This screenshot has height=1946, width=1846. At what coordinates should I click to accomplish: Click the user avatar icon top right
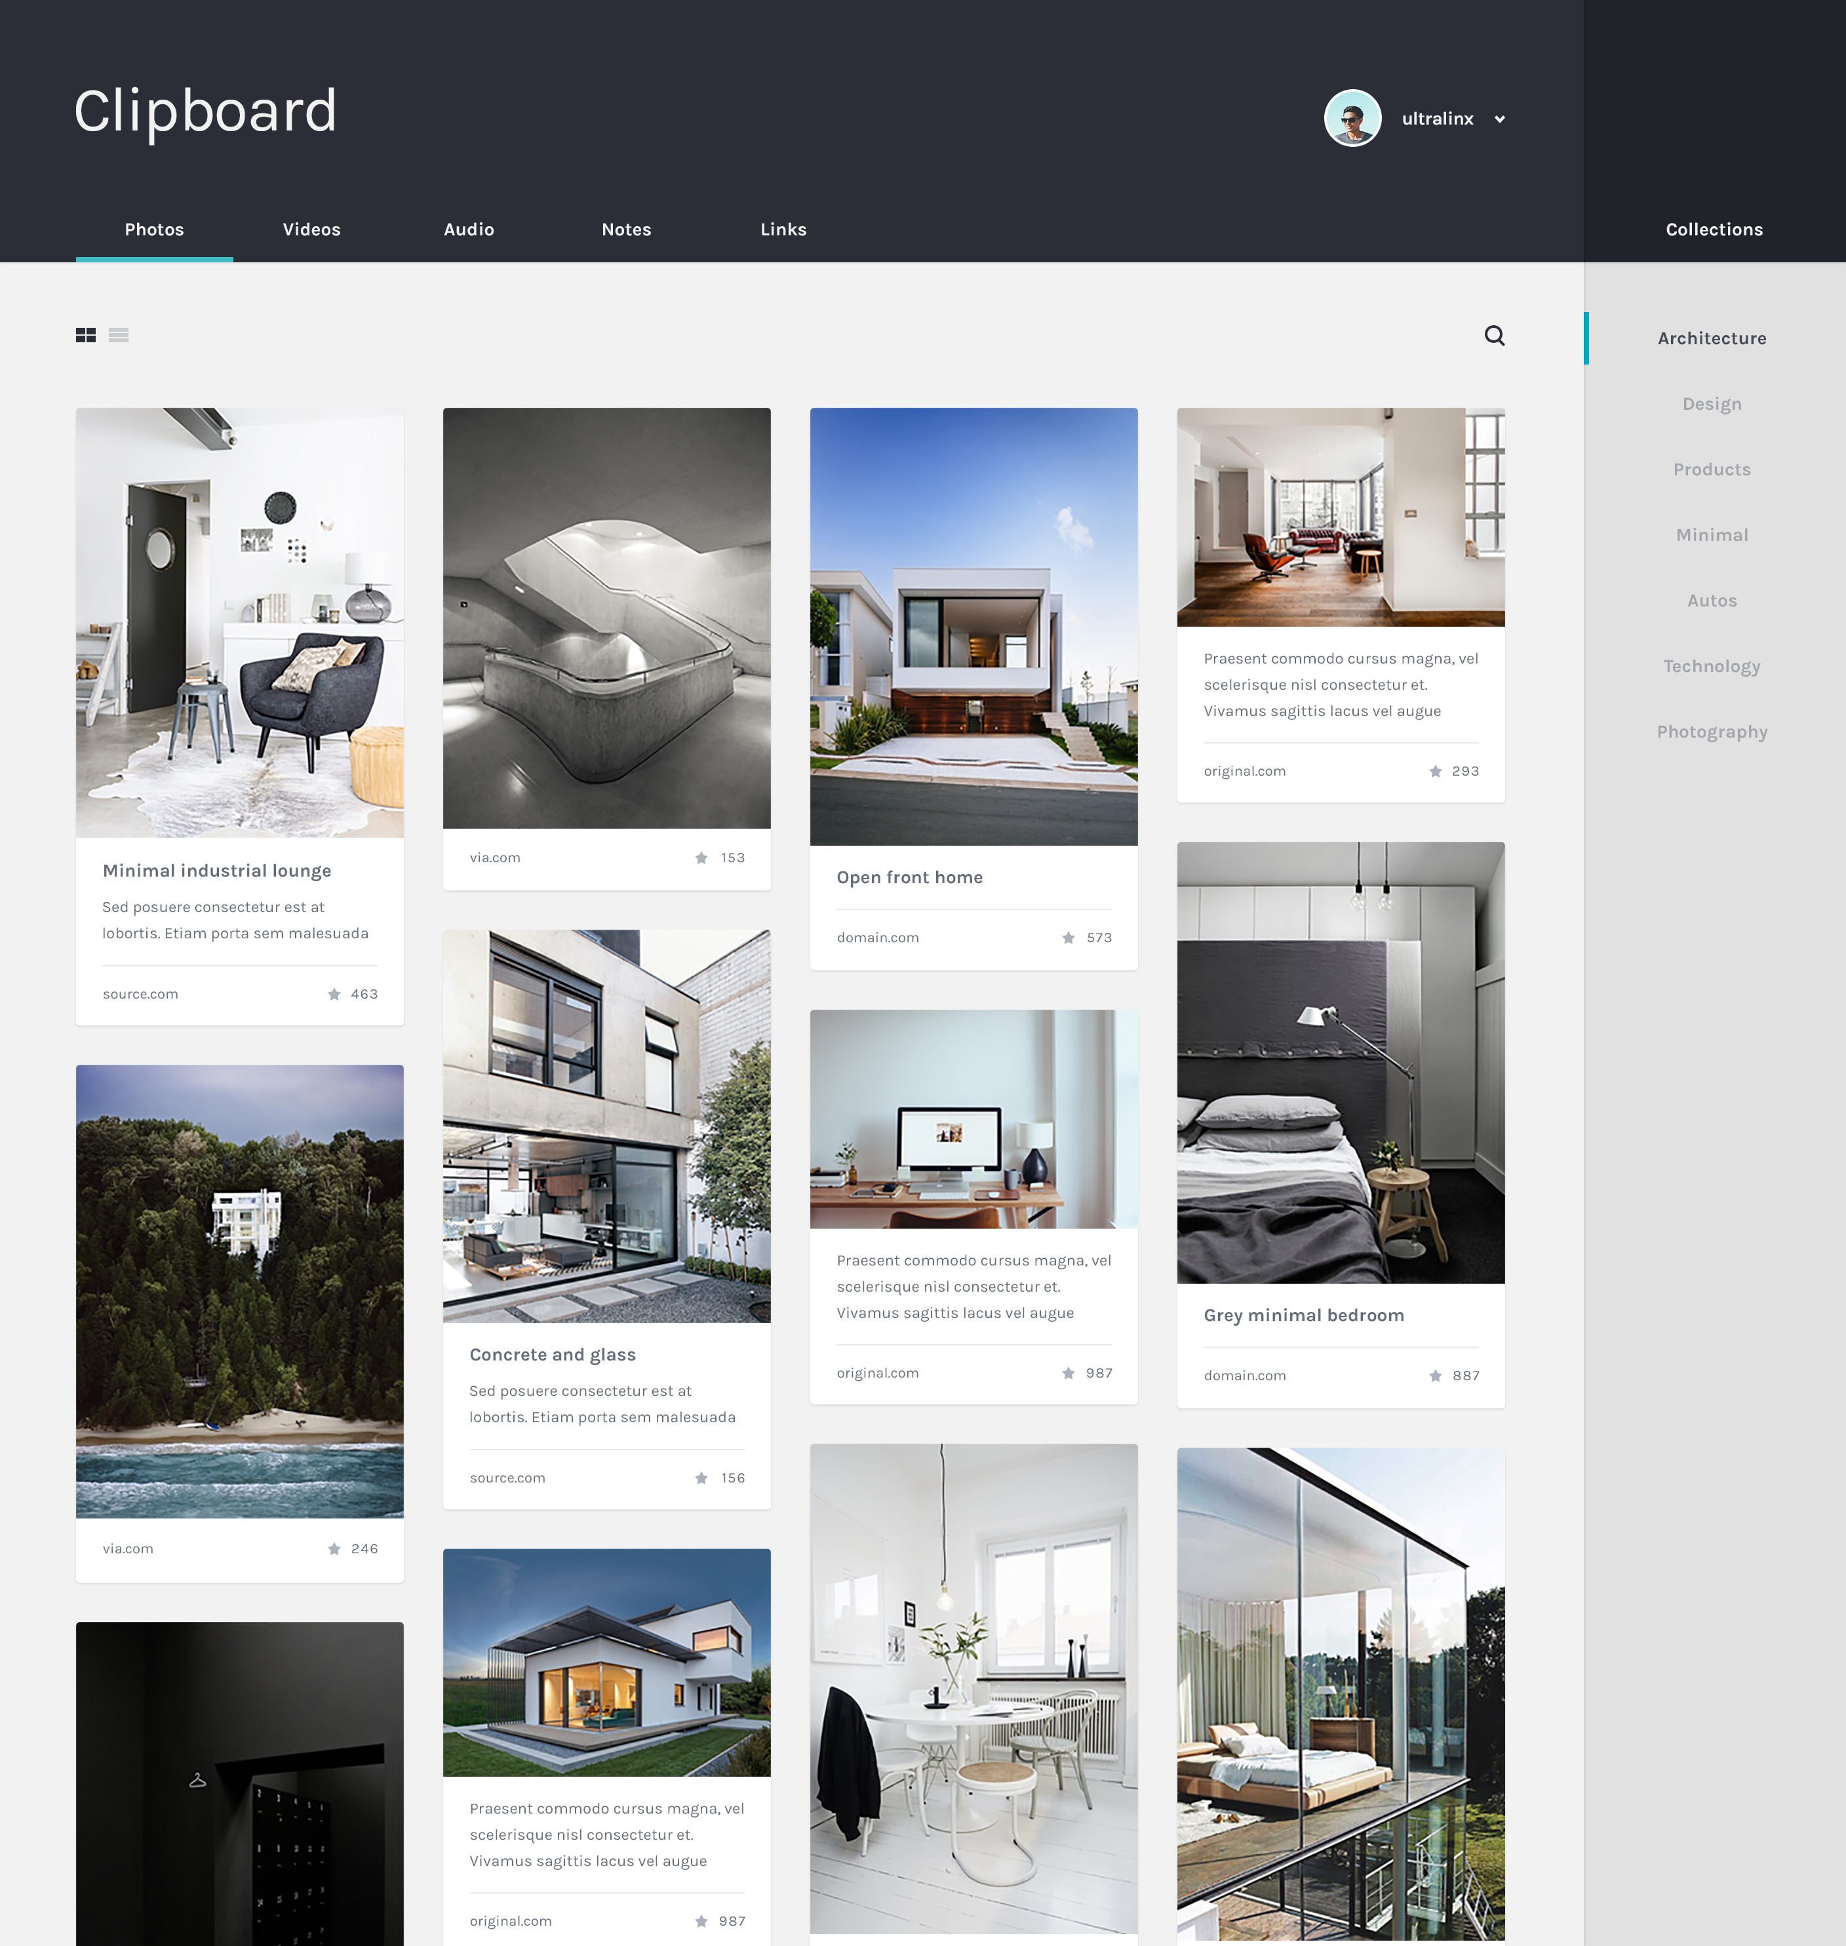pyautogui.click(x=1353, y=118)
